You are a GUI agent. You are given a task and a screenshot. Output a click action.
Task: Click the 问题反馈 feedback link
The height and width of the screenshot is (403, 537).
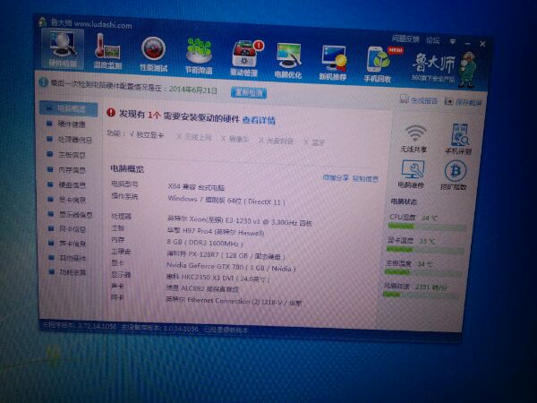405,39
